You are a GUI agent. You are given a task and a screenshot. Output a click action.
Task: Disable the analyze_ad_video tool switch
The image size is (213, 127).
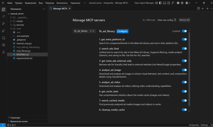point(184,82)
